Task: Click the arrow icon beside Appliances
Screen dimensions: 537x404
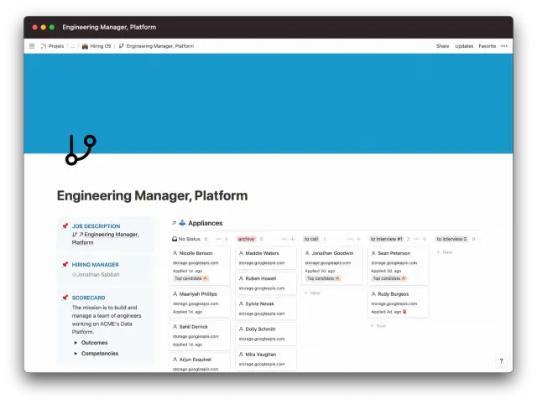Action: [174, 223]
